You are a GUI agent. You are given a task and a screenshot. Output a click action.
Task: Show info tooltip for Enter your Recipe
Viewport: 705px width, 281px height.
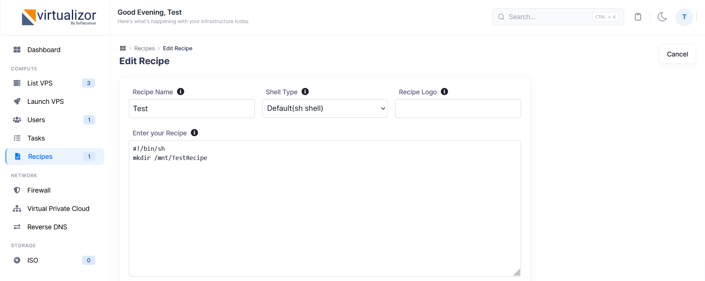(x=195, y=133)
